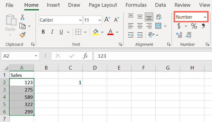Open the Name Box dropdown arrow

click(36, 56)
